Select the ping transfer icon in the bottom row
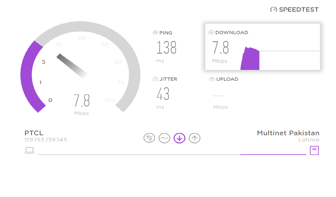Viewport: 336px width, 197px height. (x=149, y=138)
